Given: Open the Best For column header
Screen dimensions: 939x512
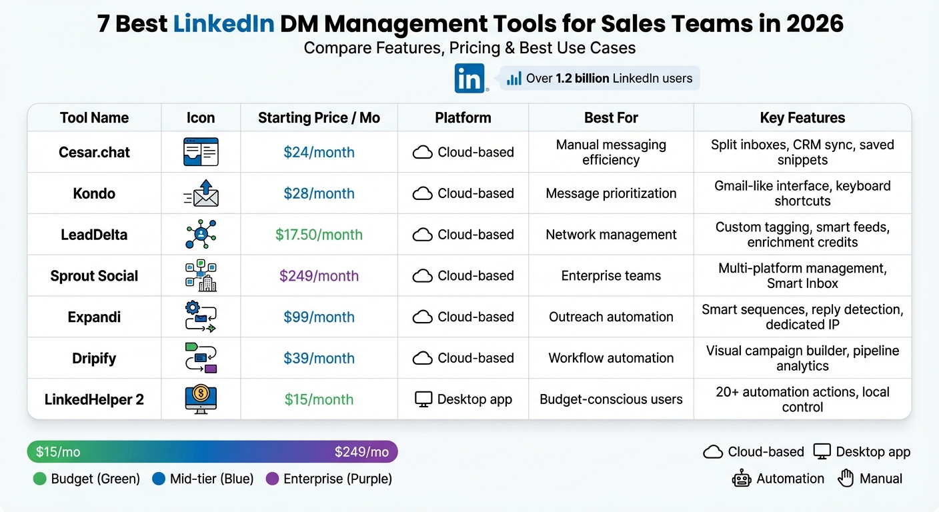Looking at the screenshot, I should [611, 117].
